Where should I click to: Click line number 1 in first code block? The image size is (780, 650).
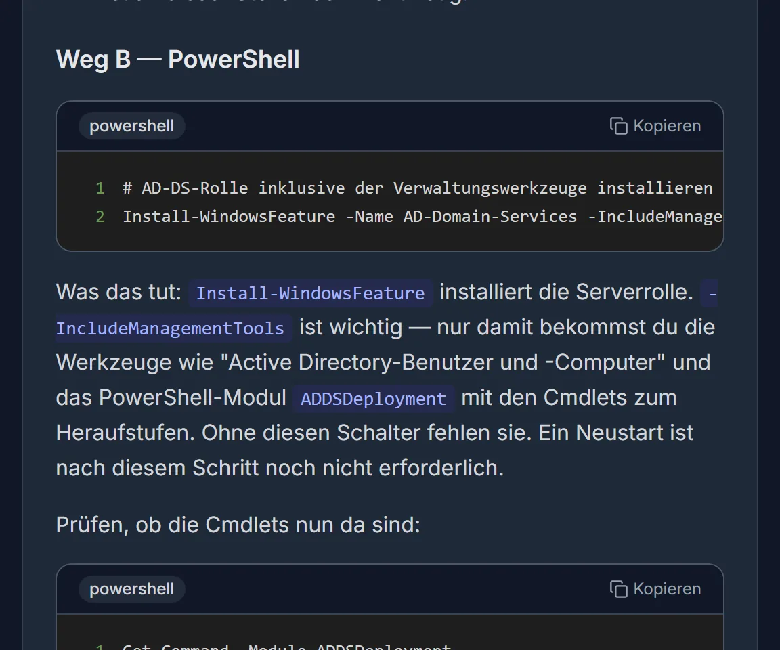(100, 188)
